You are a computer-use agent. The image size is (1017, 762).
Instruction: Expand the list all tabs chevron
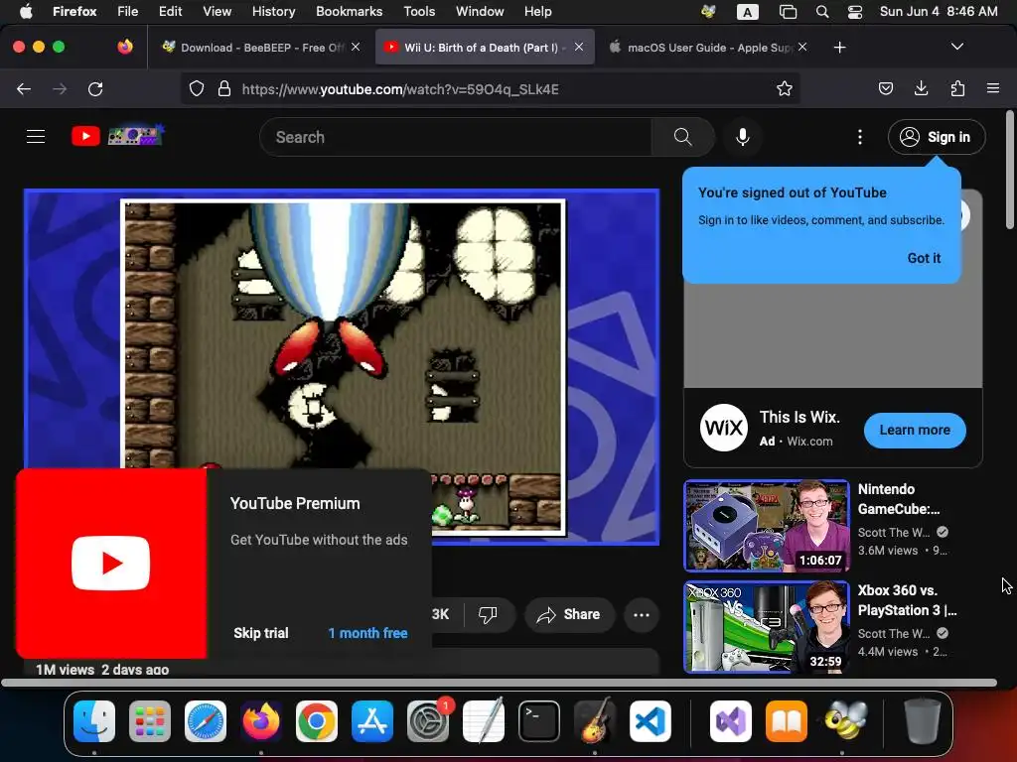[956, 47]
